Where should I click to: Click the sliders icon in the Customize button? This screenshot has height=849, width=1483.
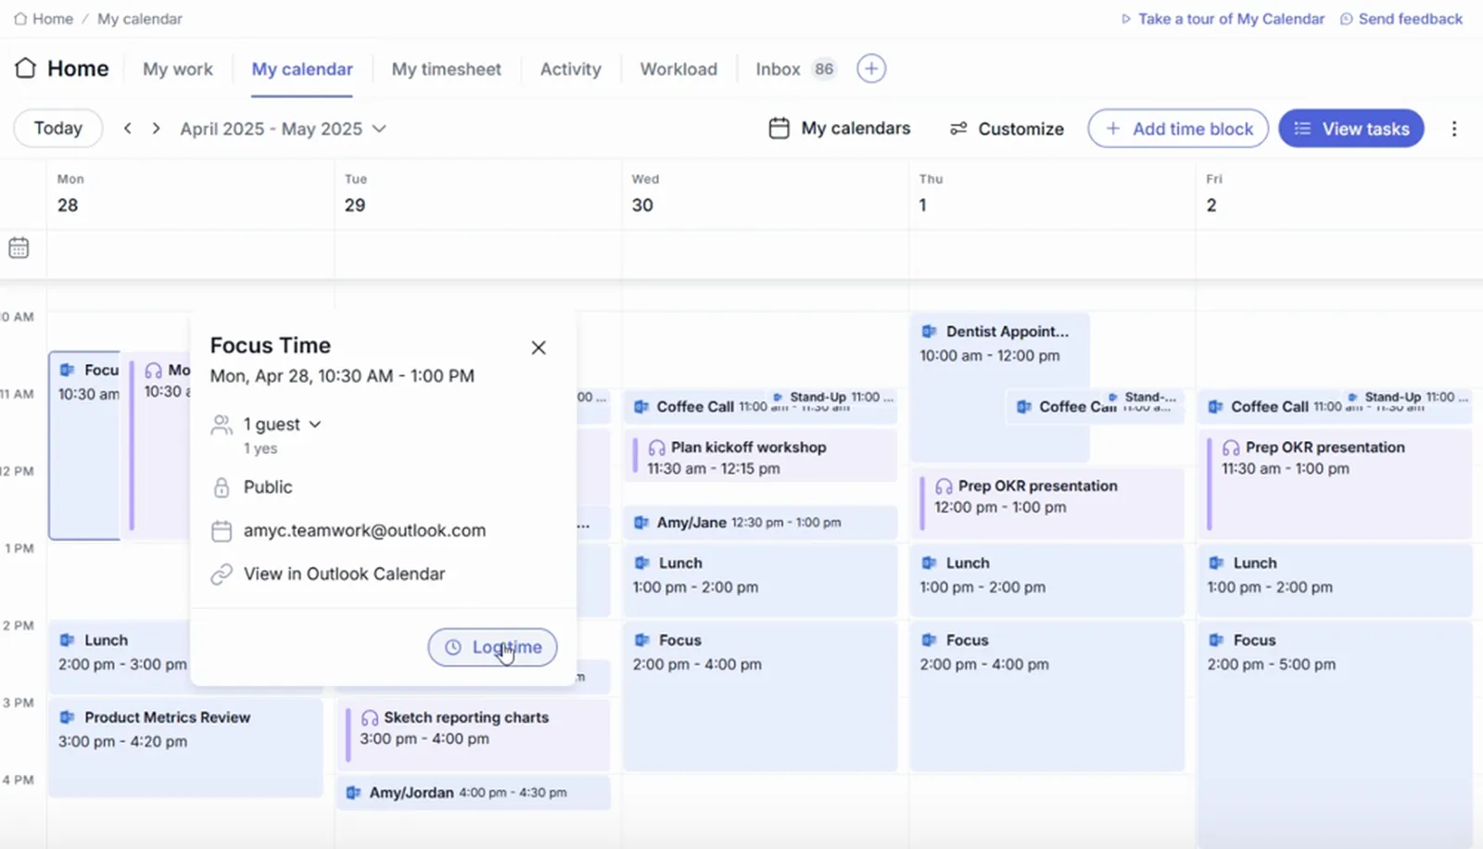pos(958,129)
